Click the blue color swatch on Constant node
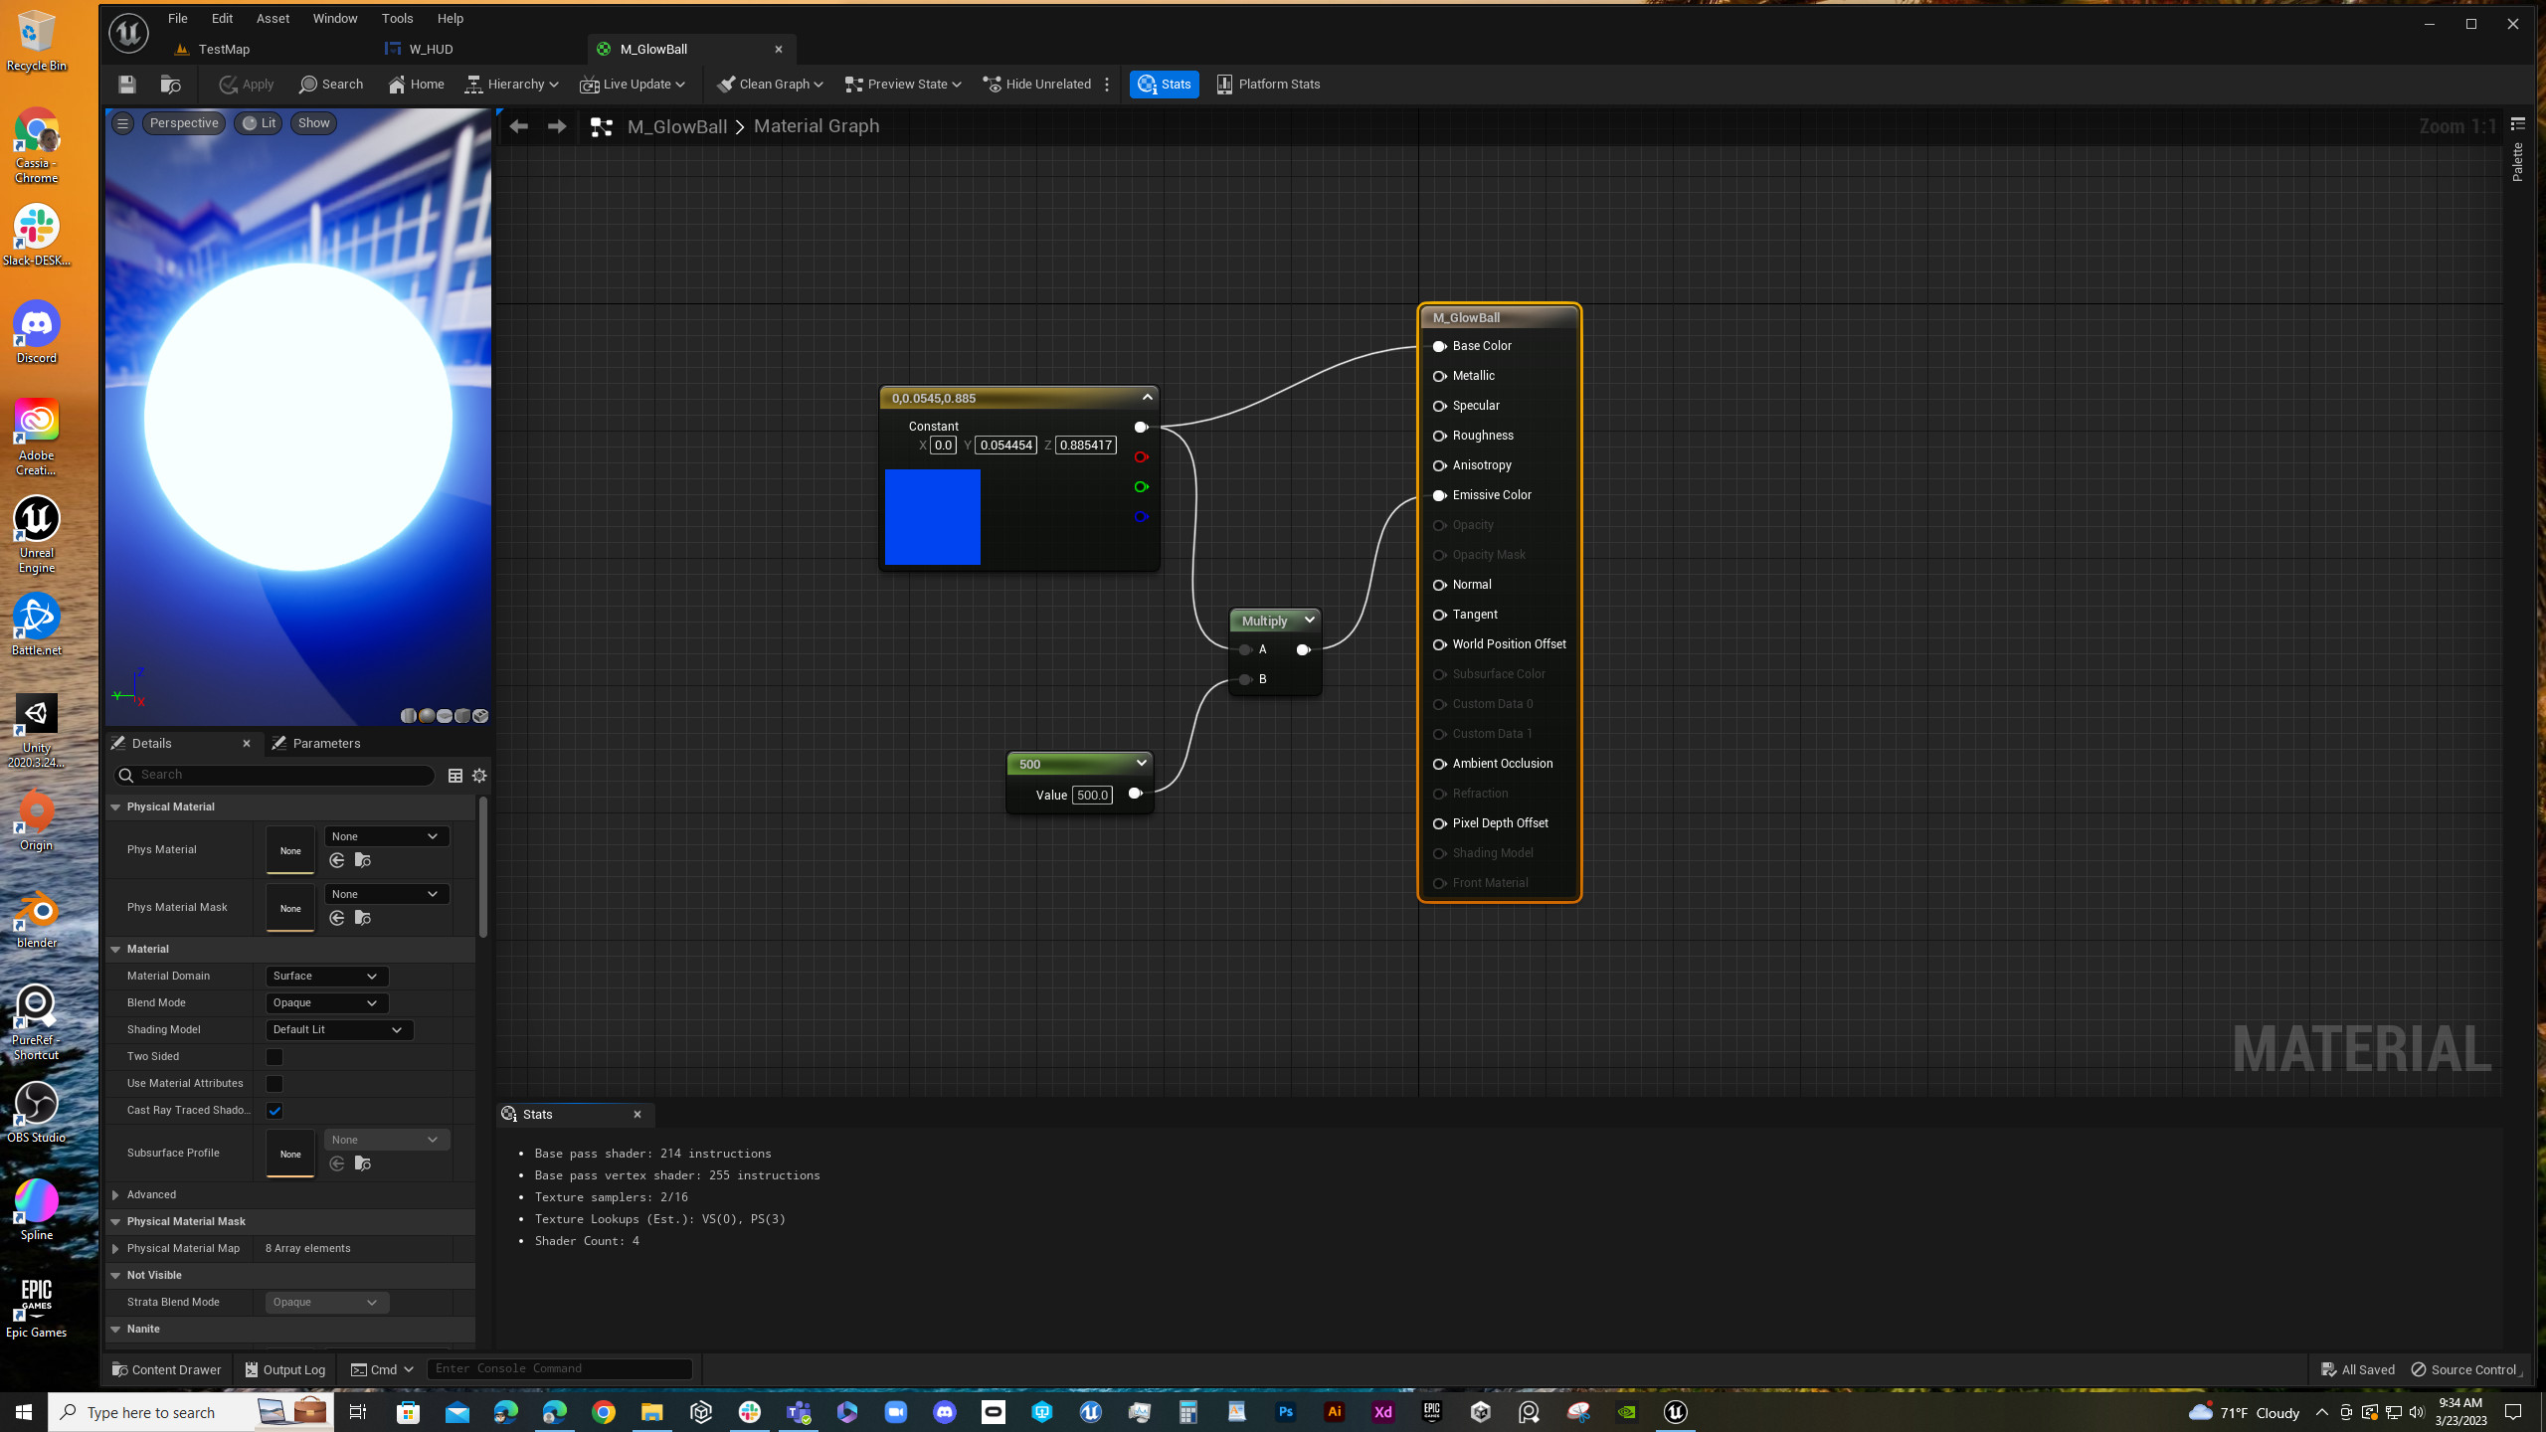The height and width of the screenshot is (1432, 2546). [x=931, y=516]
